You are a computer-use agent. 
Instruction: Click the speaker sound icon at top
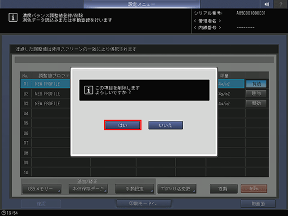point(267,4)
